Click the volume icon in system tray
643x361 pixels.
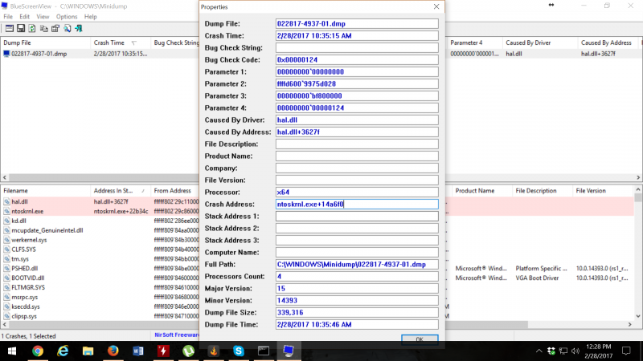coord(575,351)
